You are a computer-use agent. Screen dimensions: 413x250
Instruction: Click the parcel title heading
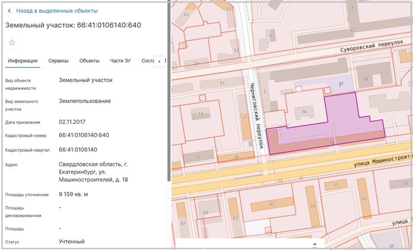pyautogui.click(x=73, y=25)
